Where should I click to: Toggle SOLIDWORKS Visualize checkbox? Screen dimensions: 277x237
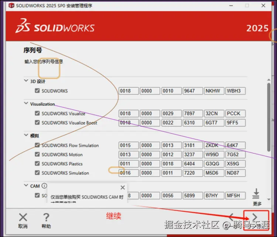tap(37, 113)
